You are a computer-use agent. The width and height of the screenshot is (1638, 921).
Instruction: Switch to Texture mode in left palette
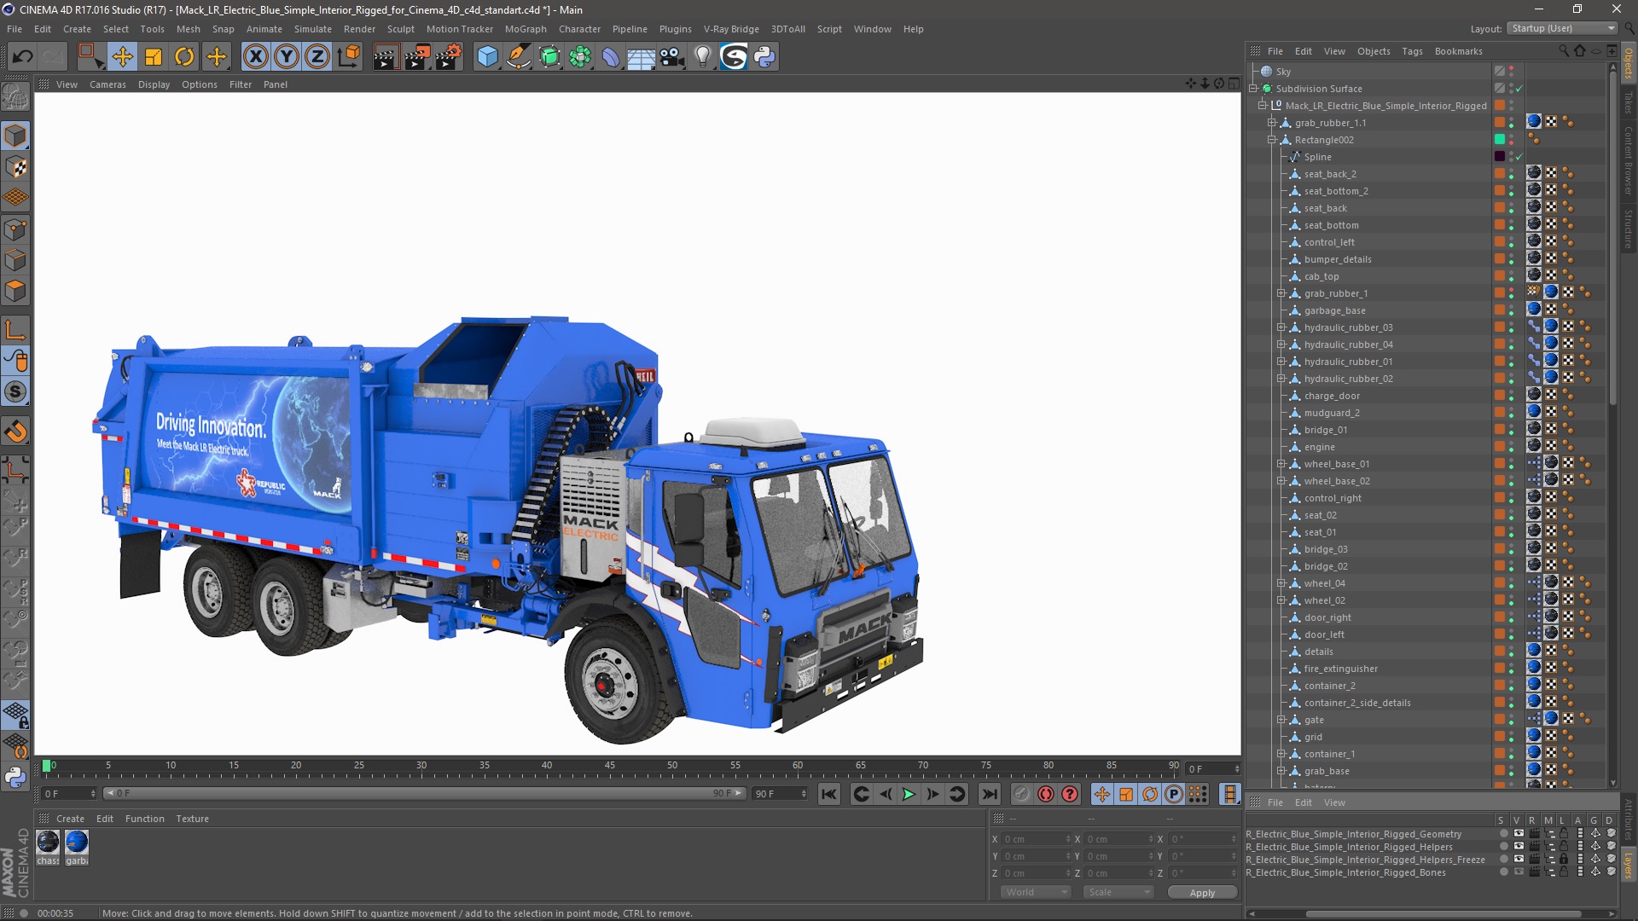point(15,167)
